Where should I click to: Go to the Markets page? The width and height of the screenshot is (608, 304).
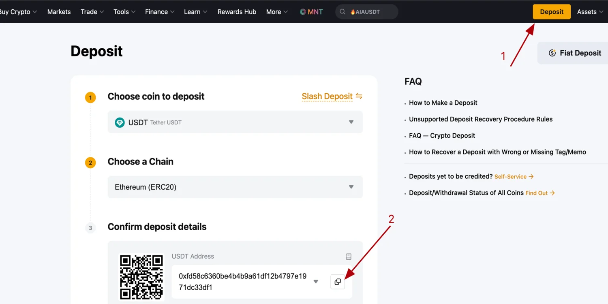(59, 12)
